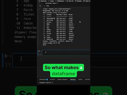This screenshot has width=127, height=95.
Task: Add a new Code cell
Action: pos(51,1)
